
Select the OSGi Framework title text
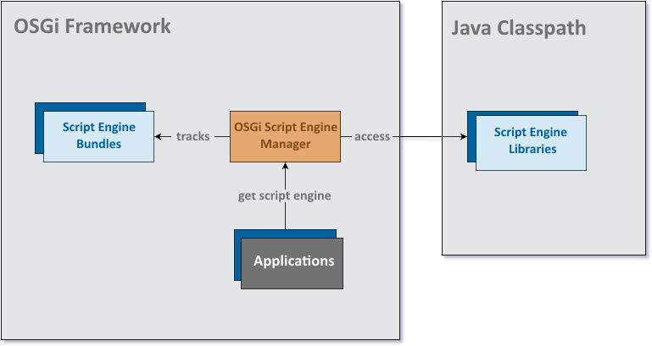coord(92,27)
